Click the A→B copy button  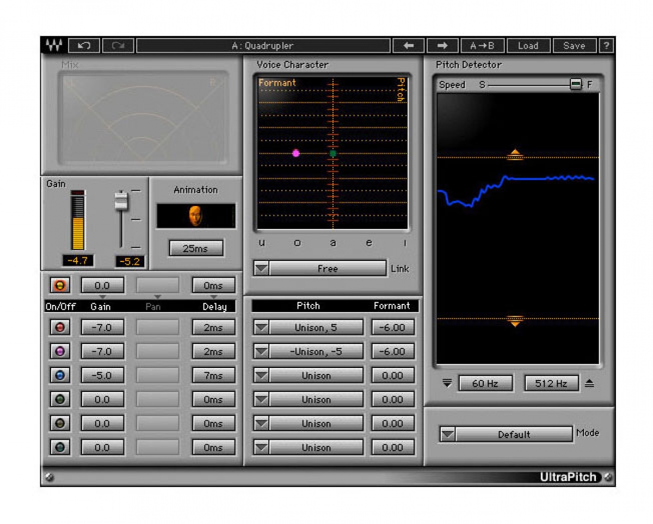tap(482, 46)
